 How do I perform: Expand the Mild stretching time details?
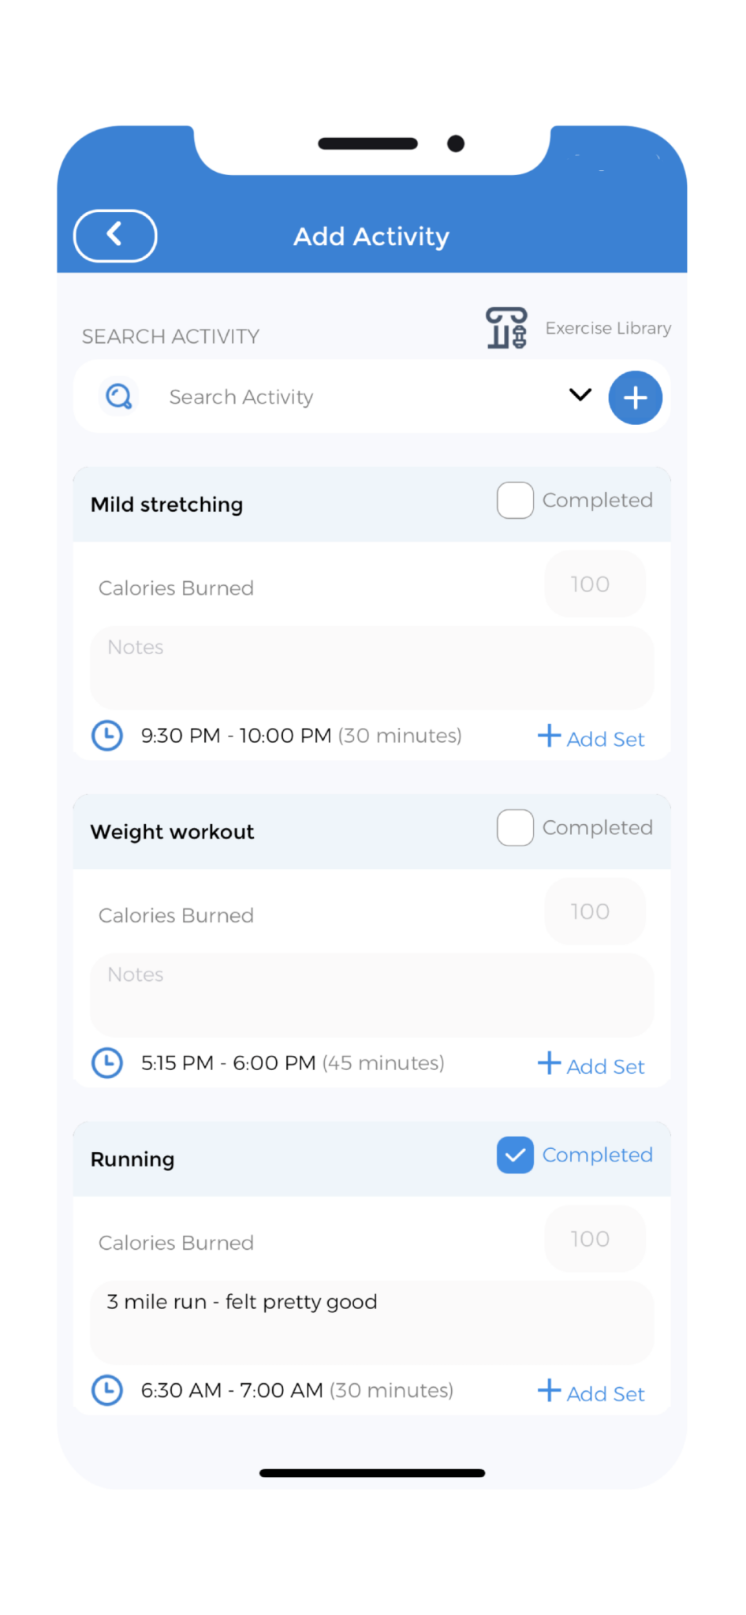pos(301,735)
